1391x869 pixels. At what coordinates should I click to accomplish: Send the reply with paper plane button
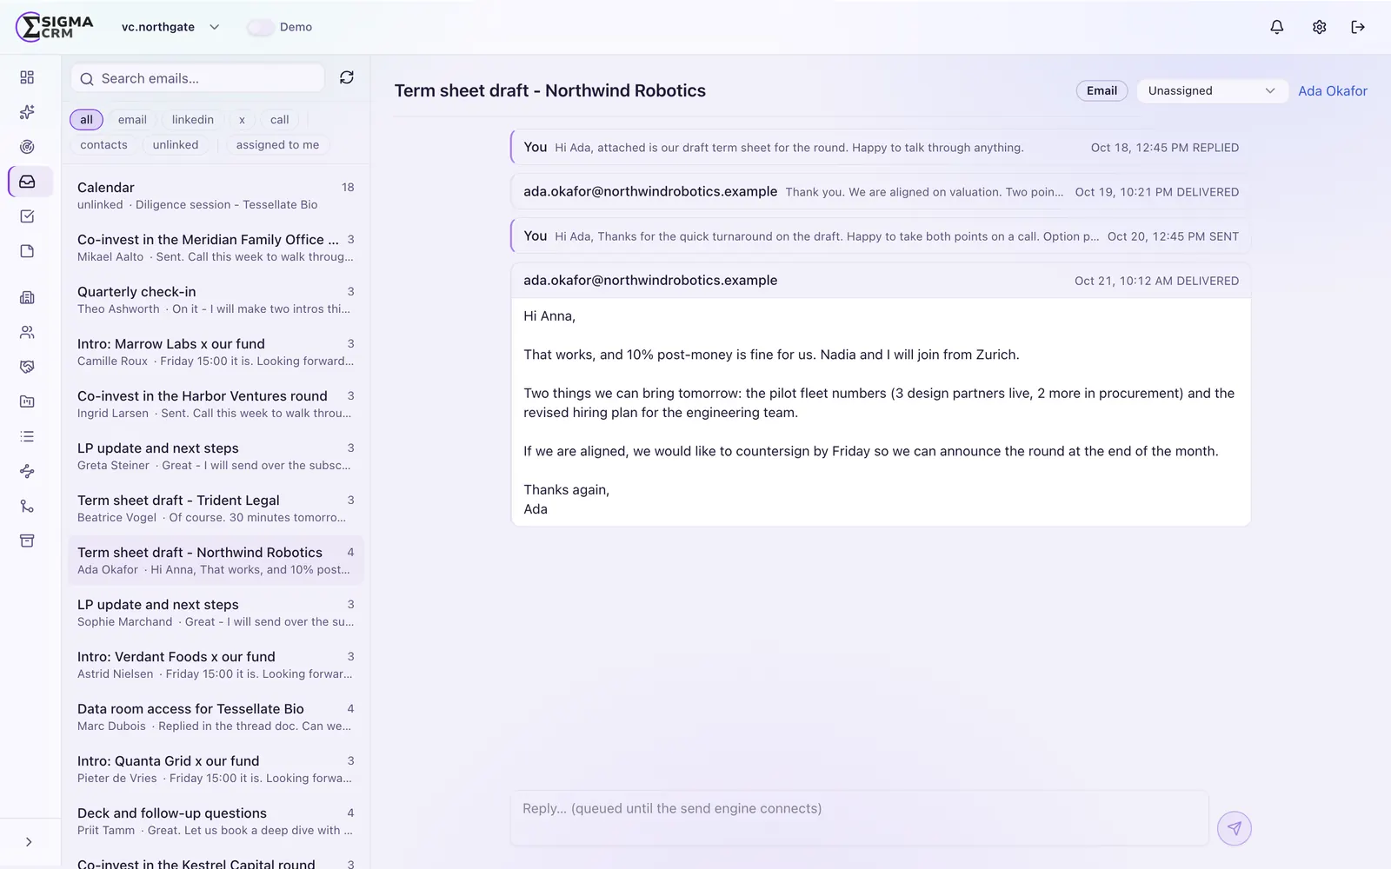click(x=1234, y=828)
